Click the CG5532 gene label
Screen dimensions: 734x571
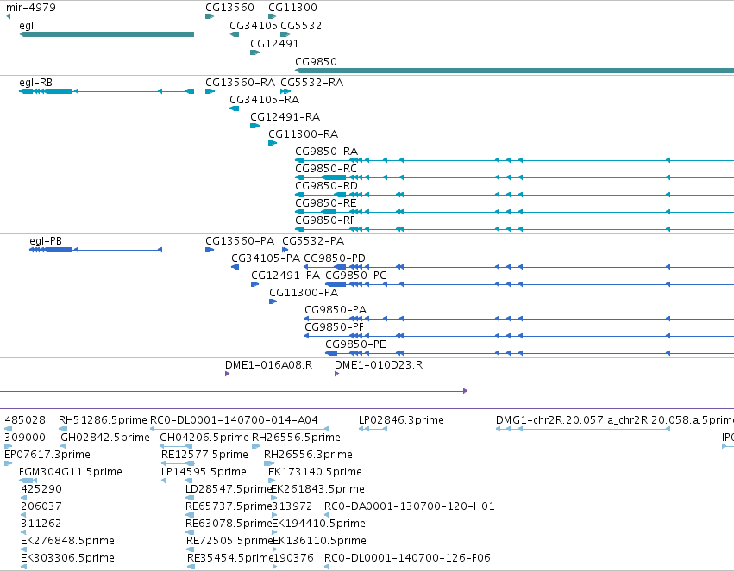[301, 26]
